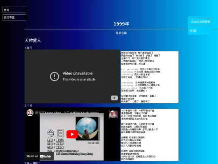This screenshot has height=164, width=218.
Task: Click the 1999年 page heading
Action: 121,24
